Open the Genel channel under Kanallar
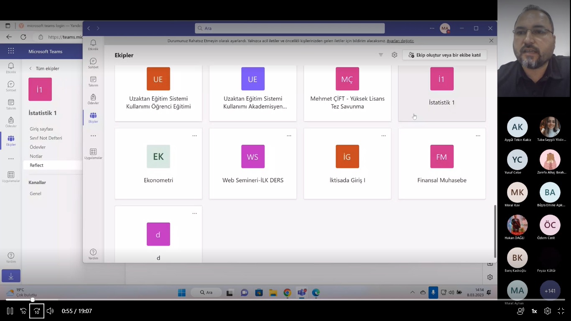The width and height of the screenshot is (571, 321). pos(36,194)
